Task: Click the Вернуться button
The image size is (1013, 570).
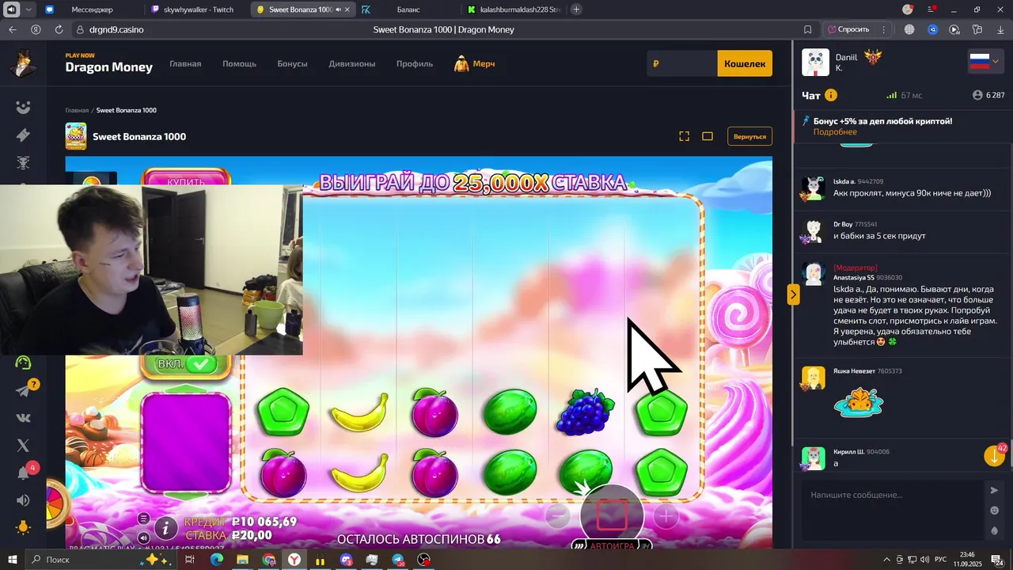Action: (749, 136)
